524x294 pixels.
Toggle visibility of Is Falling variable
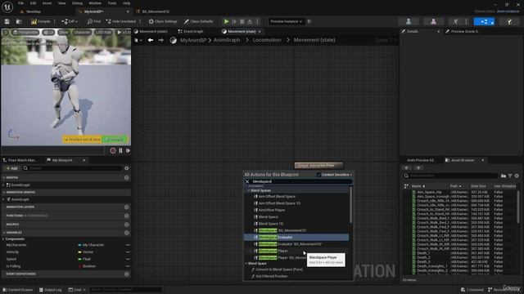point(128,266)
